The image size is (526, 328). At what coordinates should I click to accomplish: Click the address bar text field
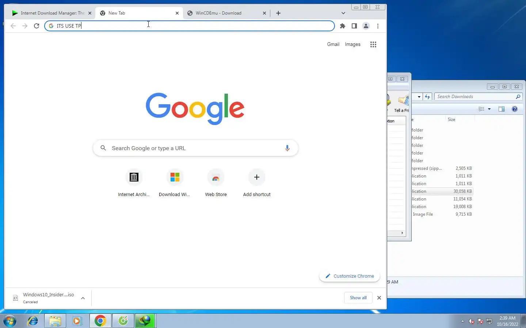click(189, 26)
